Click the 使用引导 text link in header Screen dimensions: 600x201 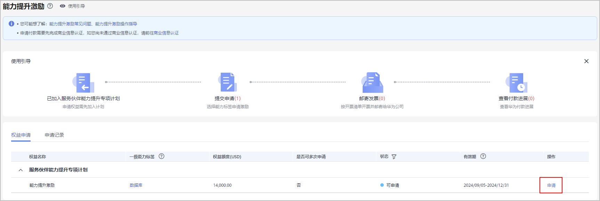pos(76,6)
